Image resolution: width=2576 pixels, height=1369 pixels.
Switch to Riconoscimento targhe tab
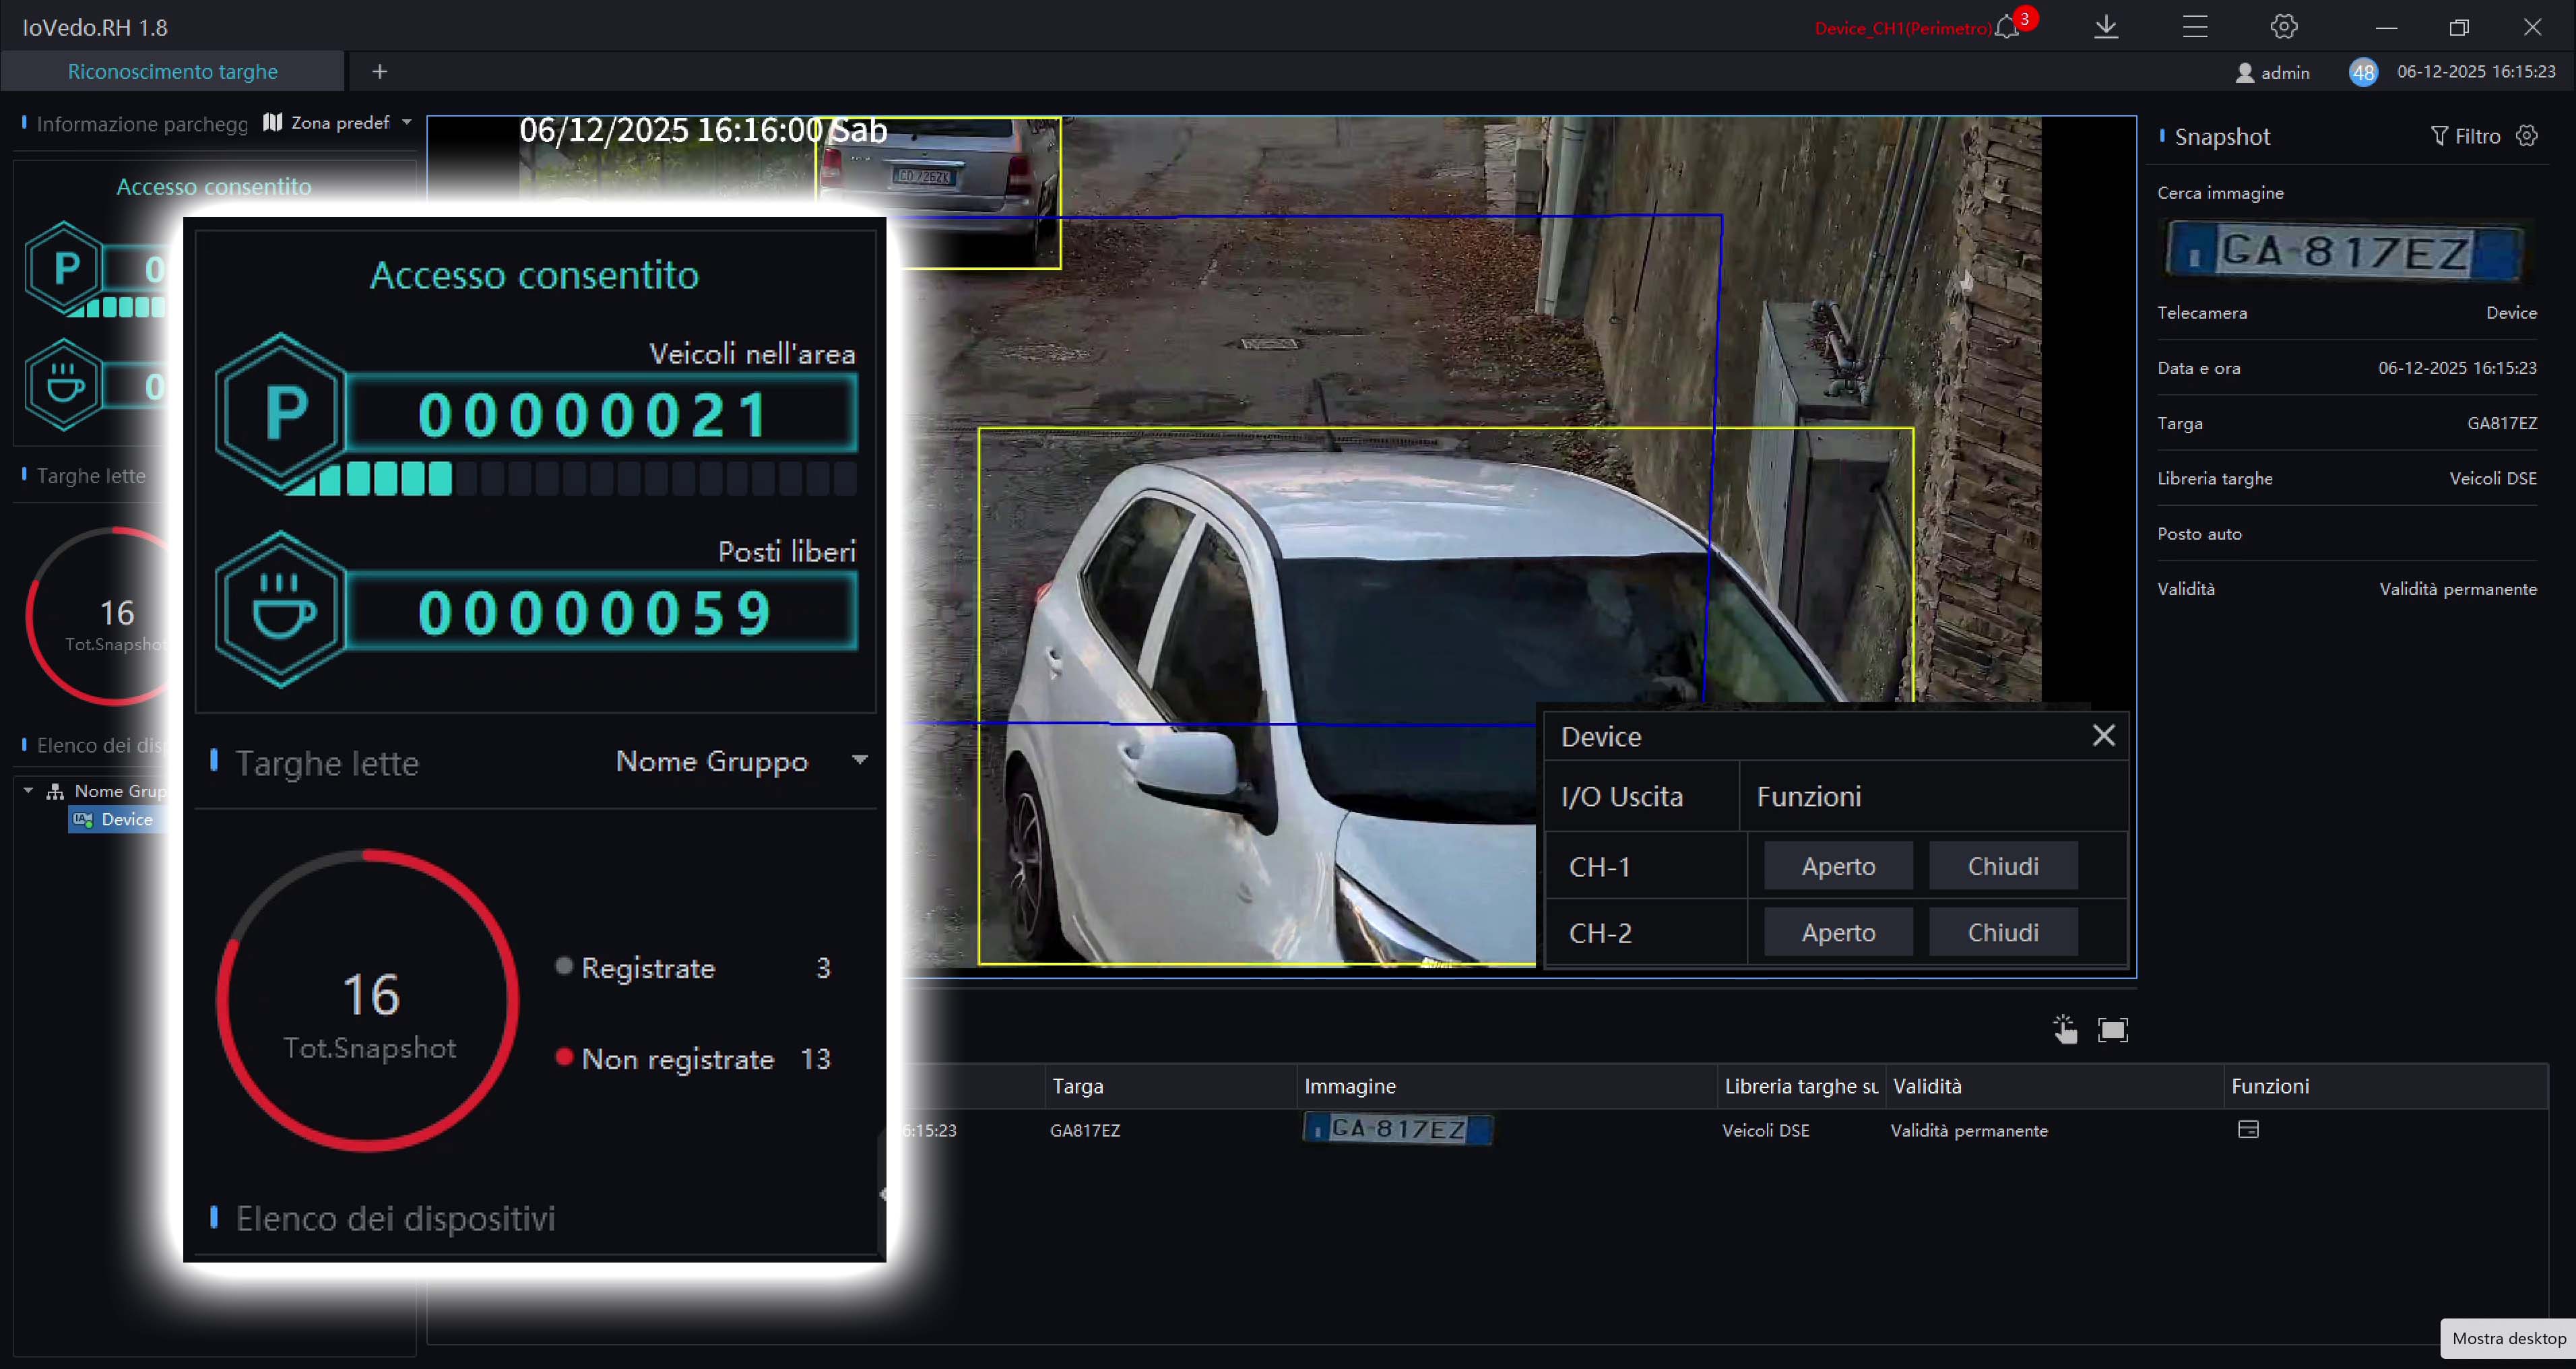(x=172, y=71)
